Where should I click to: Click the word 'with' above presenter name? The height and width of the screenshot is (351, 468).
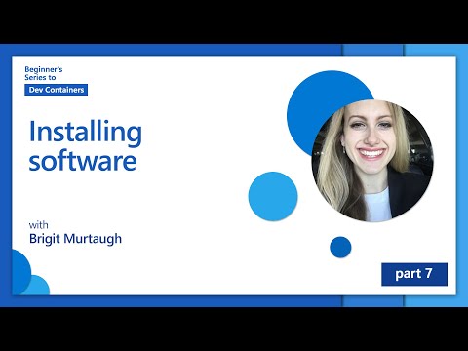[38, 225]
